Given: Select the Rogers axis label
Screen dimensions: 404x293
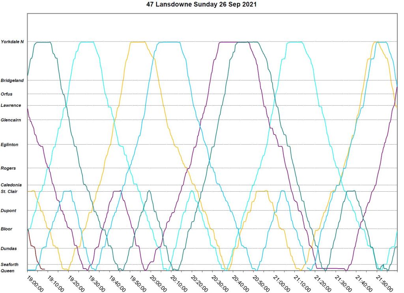Looking at the screenshot, I should [x=8, y=168].
